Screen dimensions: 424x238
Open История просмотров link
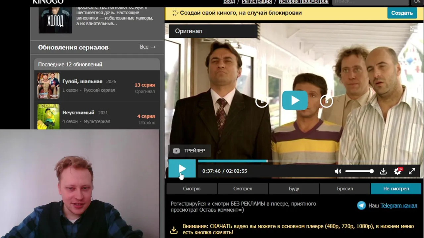click(303, 2)
